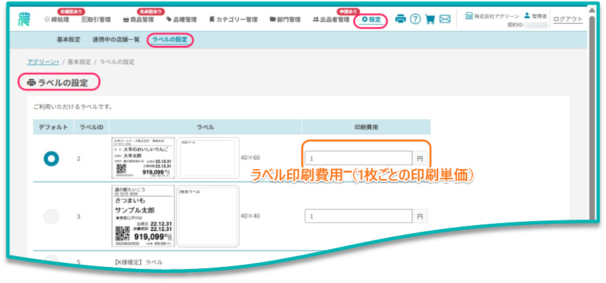Image resolution: width=606 pixels, height=283 pixels.
Task: Select default radio for label ID 2
Action: click(51, 158)
